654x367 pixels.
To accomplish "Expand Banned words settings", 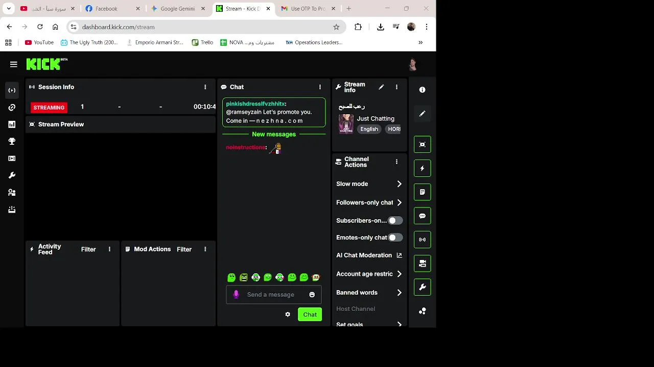I will click(x=369, y=293).
